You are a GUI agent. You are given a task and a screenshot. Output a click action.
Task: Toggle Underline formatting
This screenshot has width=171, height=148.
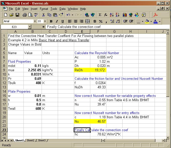[x=62, y=21]
